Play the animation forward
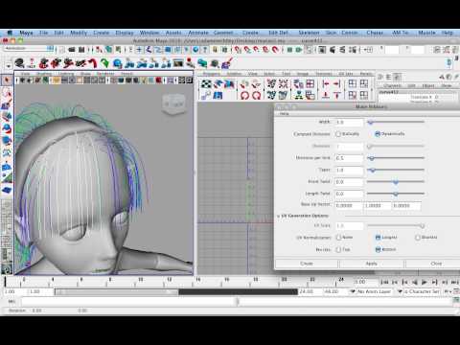The image size is (460, 345). [425, 283]
